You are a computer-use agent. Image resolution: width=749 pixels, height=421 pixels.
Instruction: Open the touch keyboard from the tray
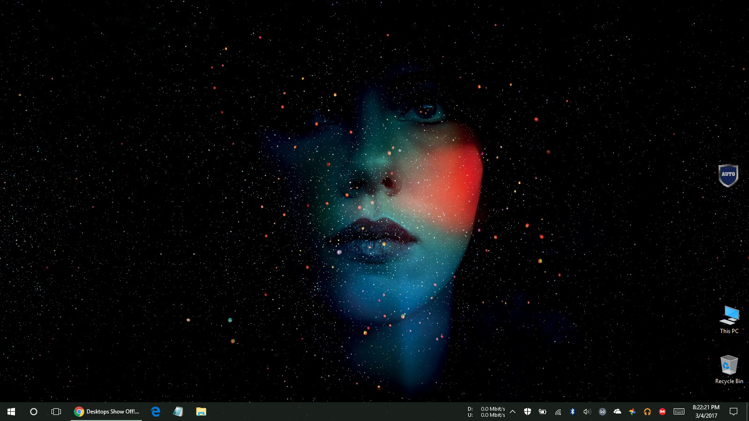point(679,412)
